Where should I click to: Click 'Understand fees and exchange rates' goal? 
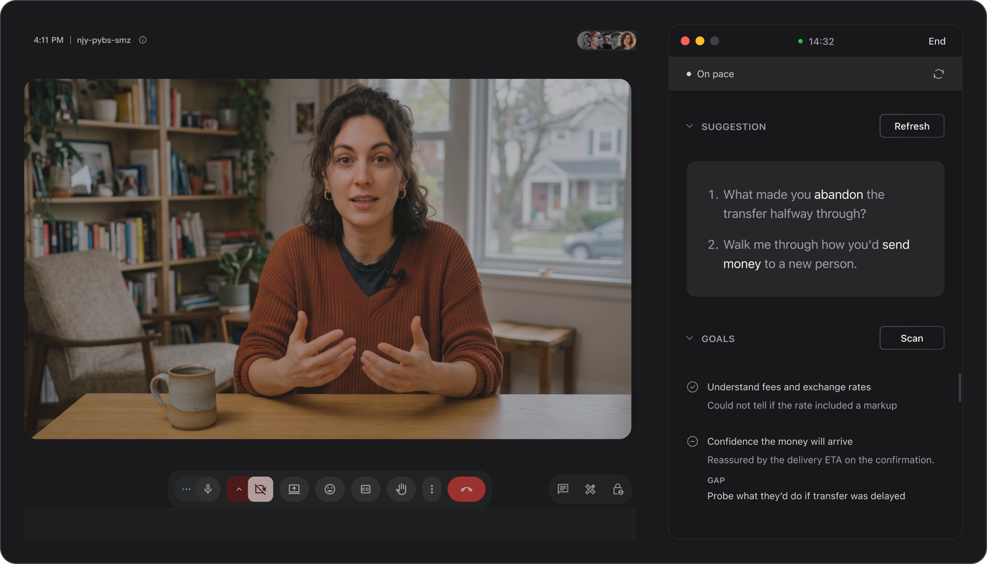pyautogui.click(x=788, y=387)
